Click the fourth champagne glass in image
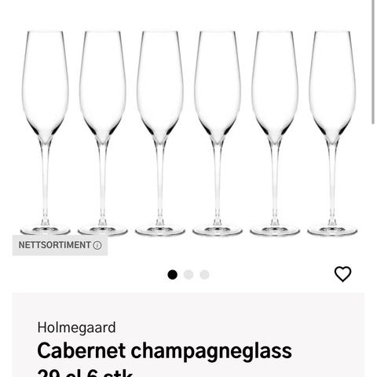377x377 pixels. pos(218,133)
